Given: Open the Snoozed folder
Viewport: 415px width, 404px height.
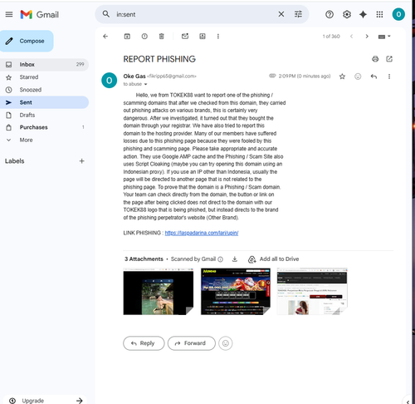Looking at the screenshot, I should tap(44, 90).
